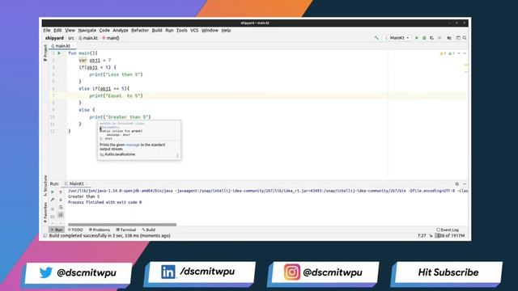Image resolution: width=518 pixels, height=291 pixels.
Task: Open the File menu
Action: [47, 31]
